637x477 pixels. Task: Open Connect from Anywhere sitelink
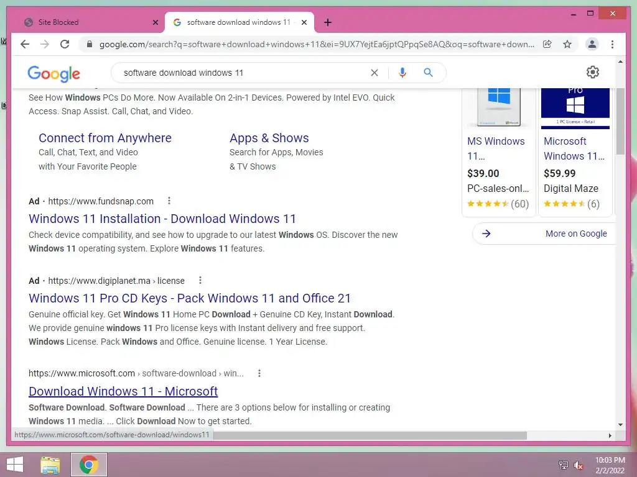click(x=105, y=138)
